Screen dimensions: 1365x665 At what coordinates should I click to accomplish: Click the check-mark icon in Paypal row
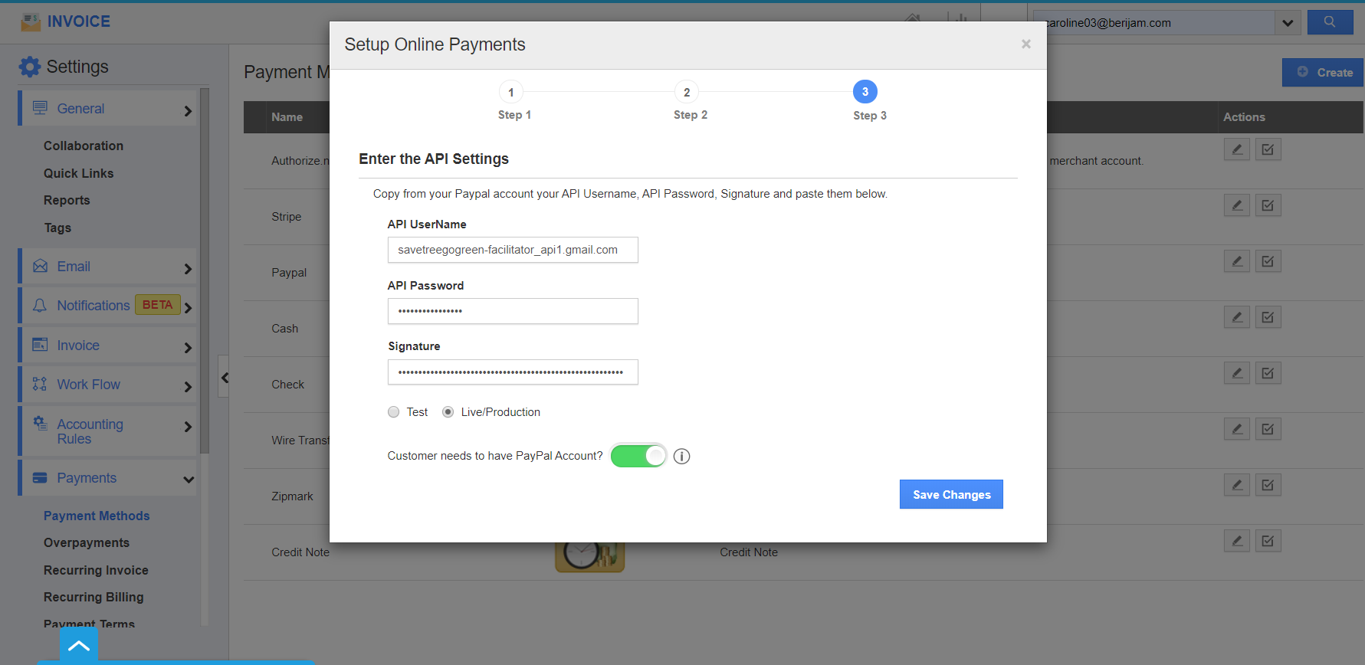(x=1268, y=261)
